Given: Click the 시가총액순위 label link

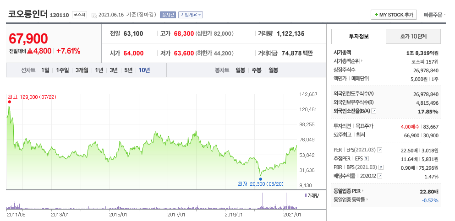Looking at the screenshot, I should pos(346,61).
